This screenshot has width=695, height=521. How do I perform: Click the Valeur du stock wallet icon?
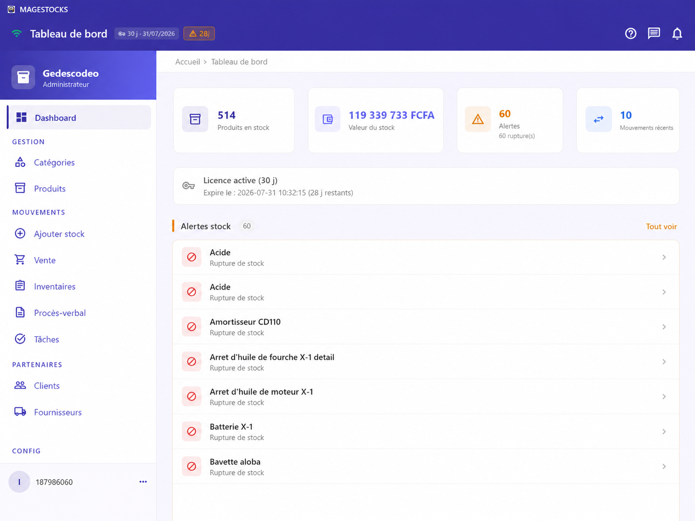tap(328, 119)
